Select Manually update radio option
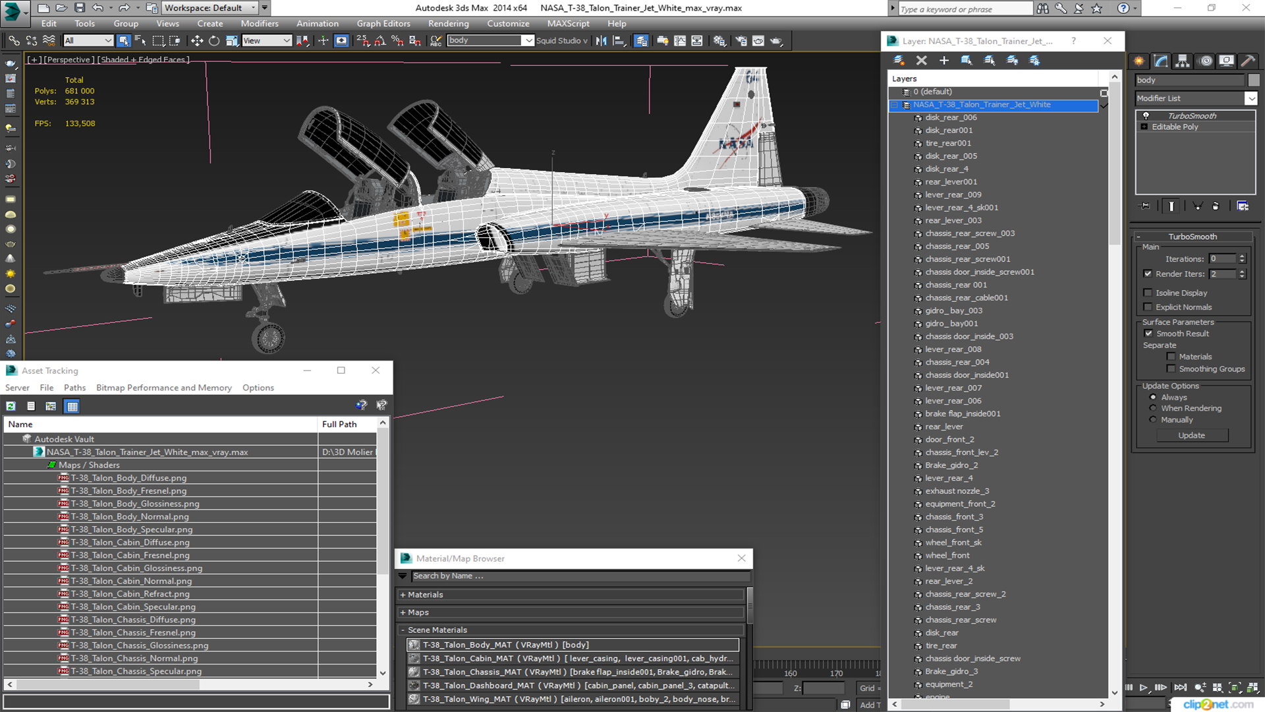1265x712 pixels. pos(1153,419)
